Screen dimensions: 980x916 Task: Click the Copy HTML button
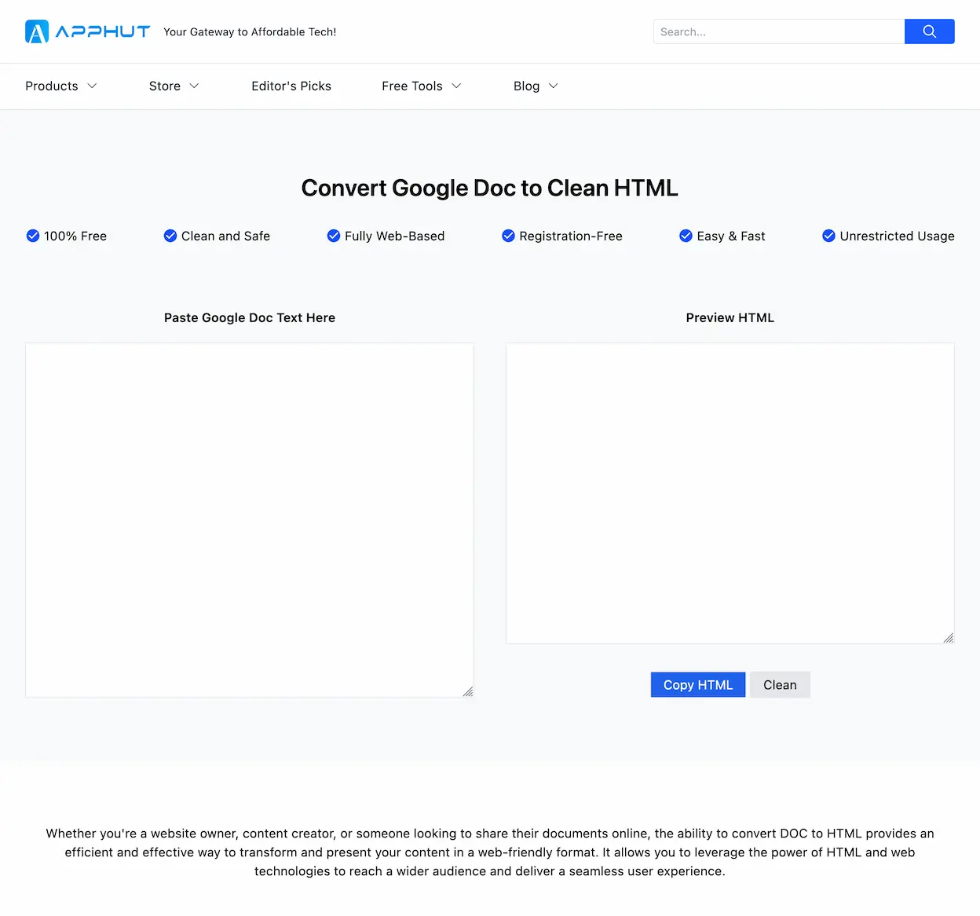pyautogui.click(x=697, y=684)
